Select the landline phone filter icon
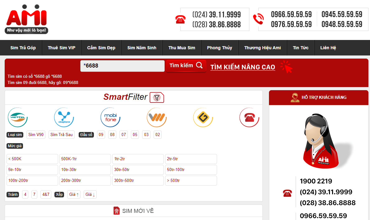The image size is (370, 220). click(249, 117)
